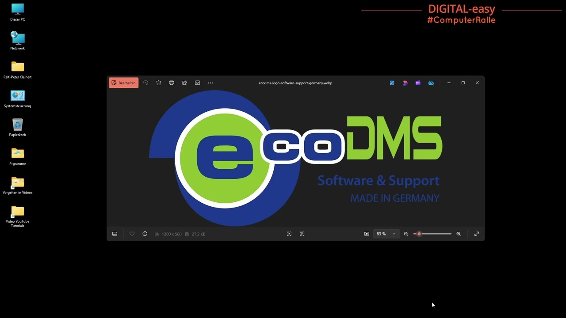Image resolution: width=566 pixels, height=318 pixels.
Task: Click the ecodms-logo file name title
Action: 295,83
